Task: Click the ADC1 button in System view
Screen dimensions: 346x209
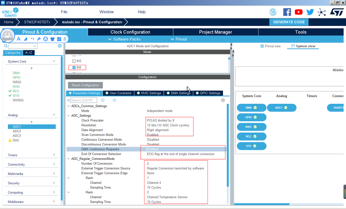Action: pyautogui.click(x=282, y=108)
